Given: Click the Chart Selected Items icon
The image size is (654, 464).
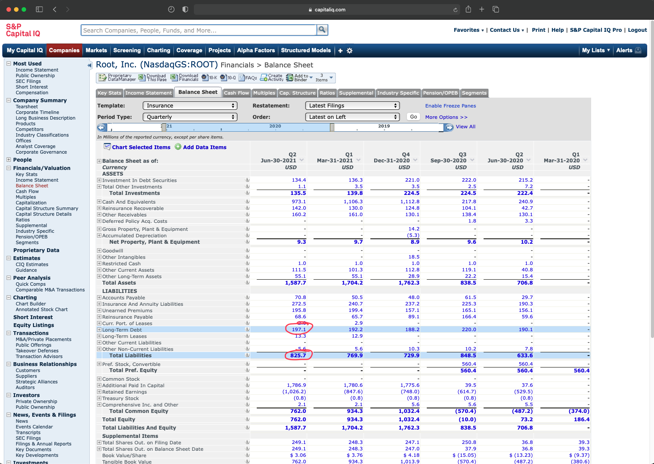Looking at the screenshot, I should click(107, 147).
